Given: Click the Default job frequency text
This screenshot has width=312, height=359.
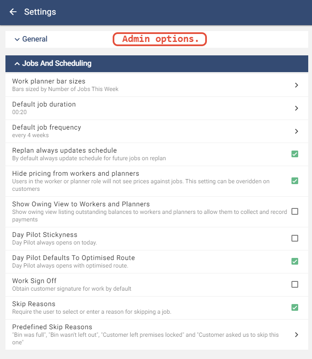Looking at the screenshot, I should pos(46,127).
